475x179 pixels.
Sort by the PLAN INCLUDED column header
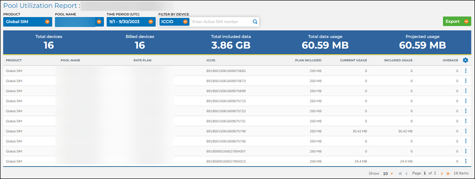pos(309,60)
